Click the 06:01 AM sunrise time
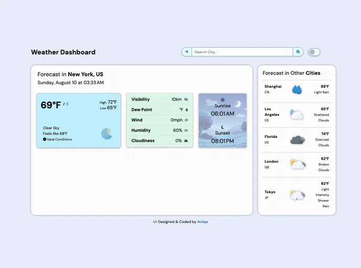361x268 pixels. click(x=222, y=114)
